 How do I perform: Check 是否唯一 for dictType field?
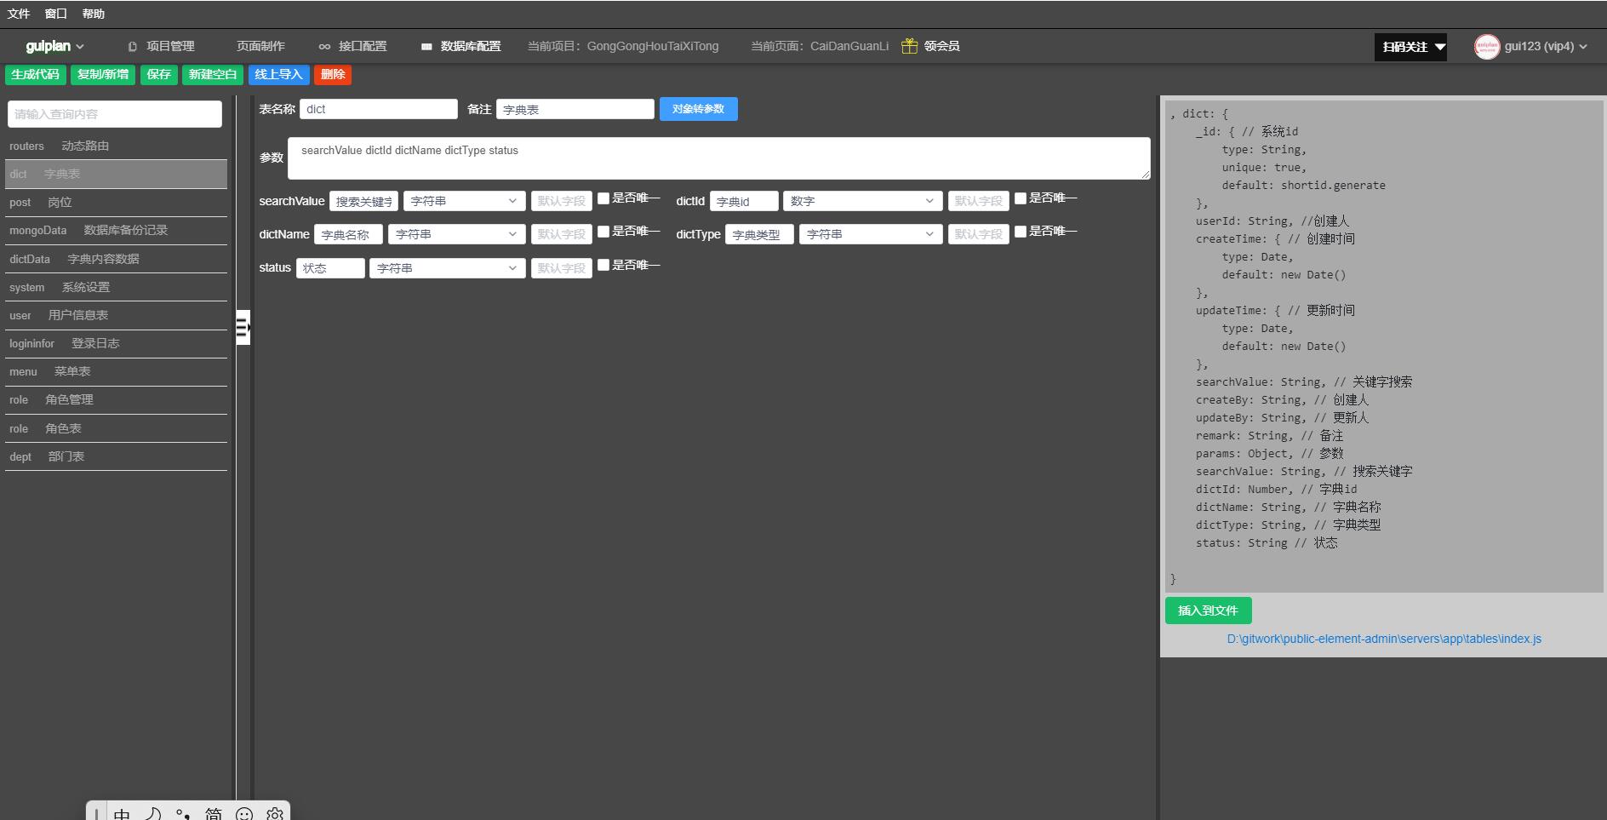click(1021, 232)
